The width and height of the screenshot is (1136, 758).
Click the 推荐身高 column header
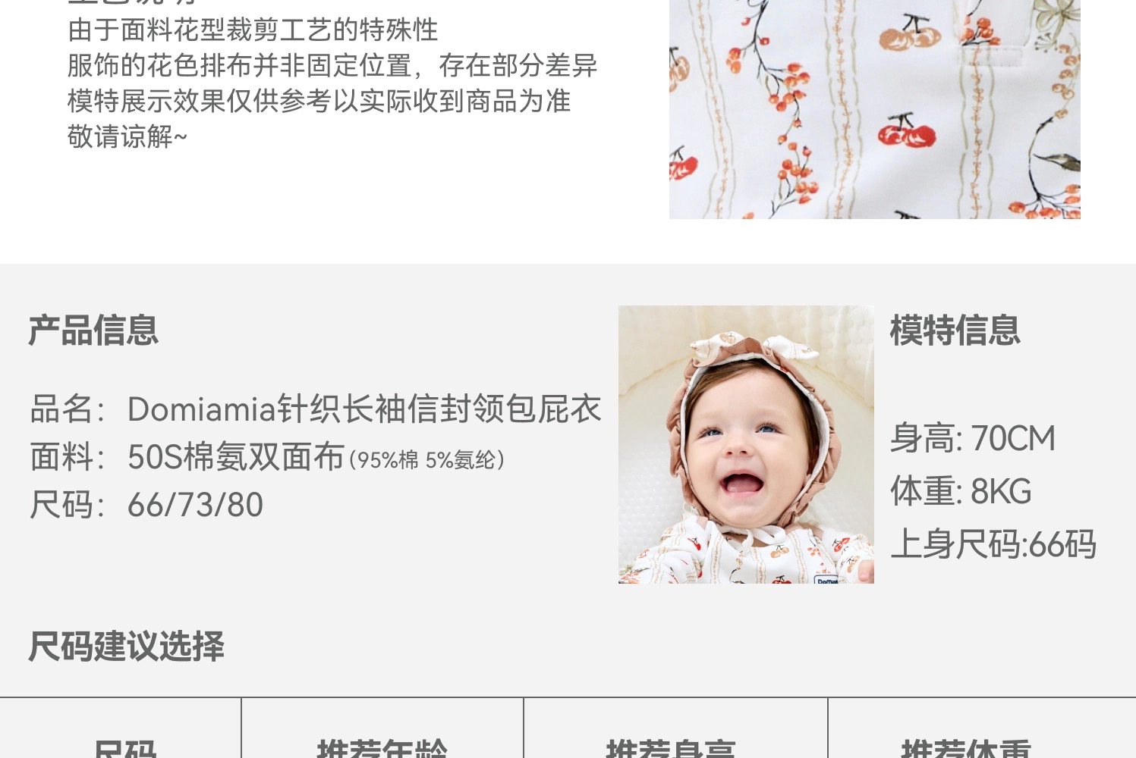[x=671, y=747]
